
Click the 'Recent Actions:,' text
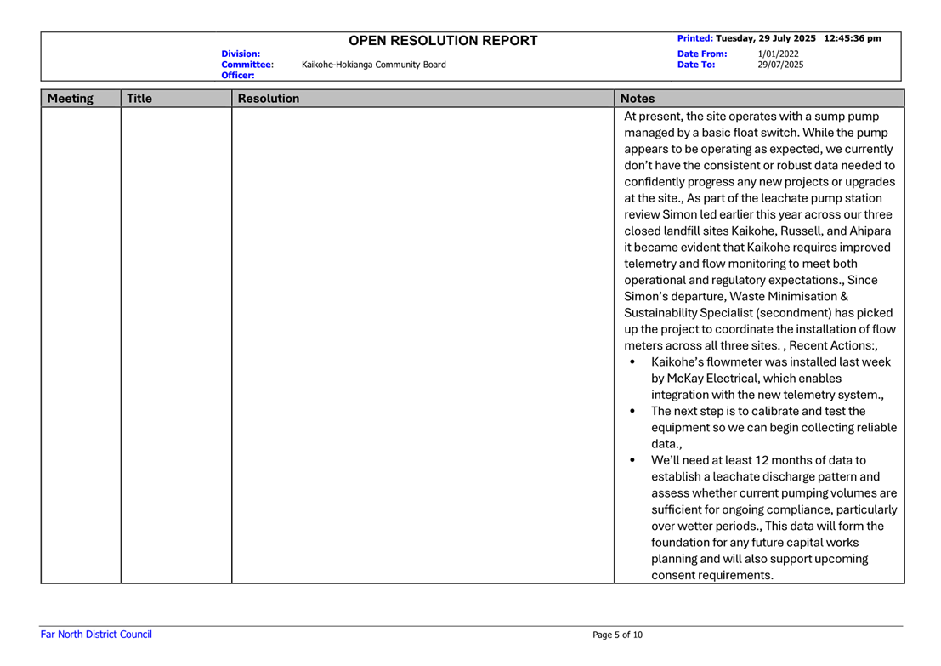pyautogui.click(x=833, y=345)
